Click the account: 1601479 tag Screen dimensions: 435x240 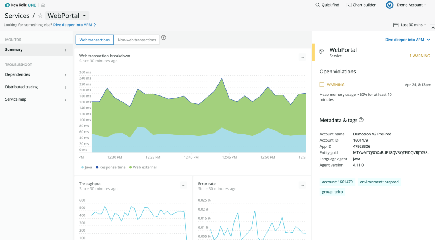point(337,182)
